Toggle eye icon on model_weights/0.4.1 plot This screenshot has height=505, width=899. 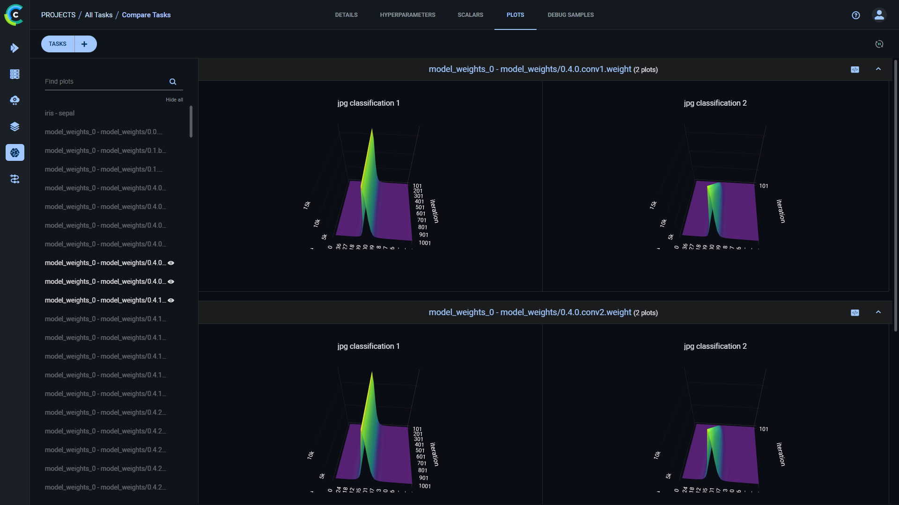click(171, 301)
